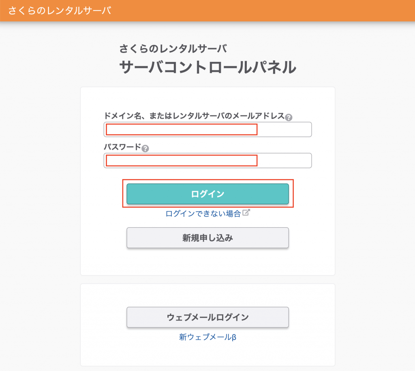415x371 pixels.
Task: Click the help icon next to パスワード label
Action: pos(145,148)
